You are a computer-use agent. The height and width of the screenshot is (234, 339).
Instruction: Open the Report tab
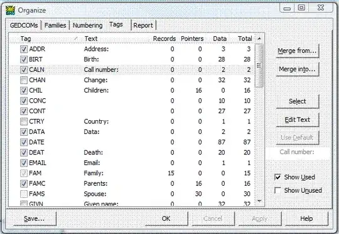click(x=143, y=26)
